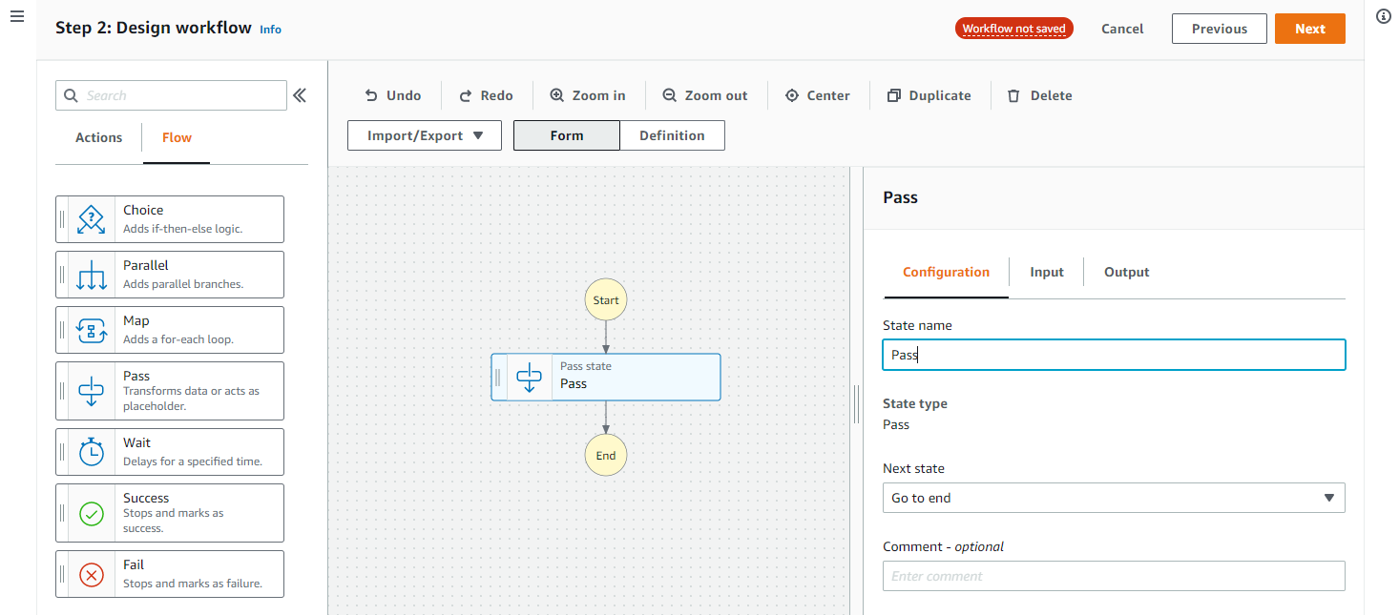Click the inspector panel resize handle
Viewport: 1399px width, 615px height.
[856, 403]
